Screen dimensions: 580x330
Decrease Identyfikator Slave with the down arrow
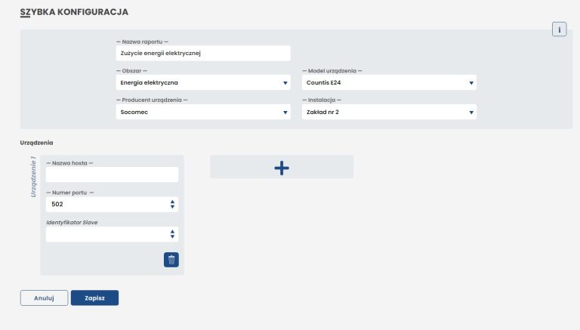(x=172, y=237)
